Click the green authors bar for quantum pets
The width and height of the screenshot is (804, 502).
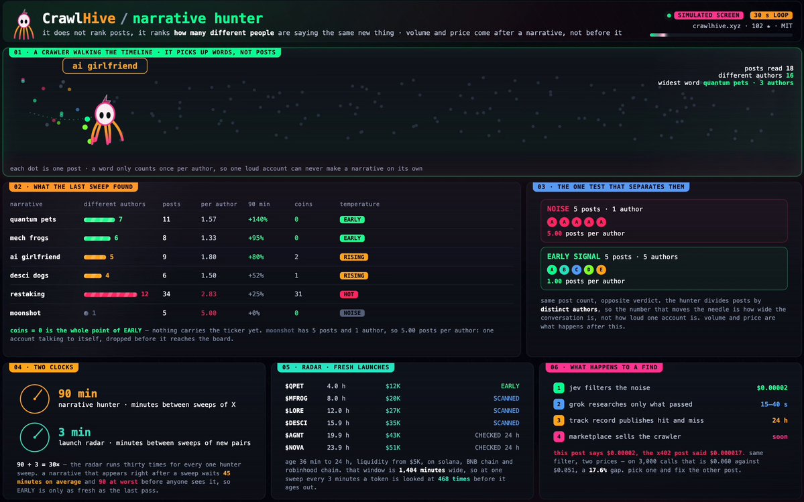tap(99, 219)
